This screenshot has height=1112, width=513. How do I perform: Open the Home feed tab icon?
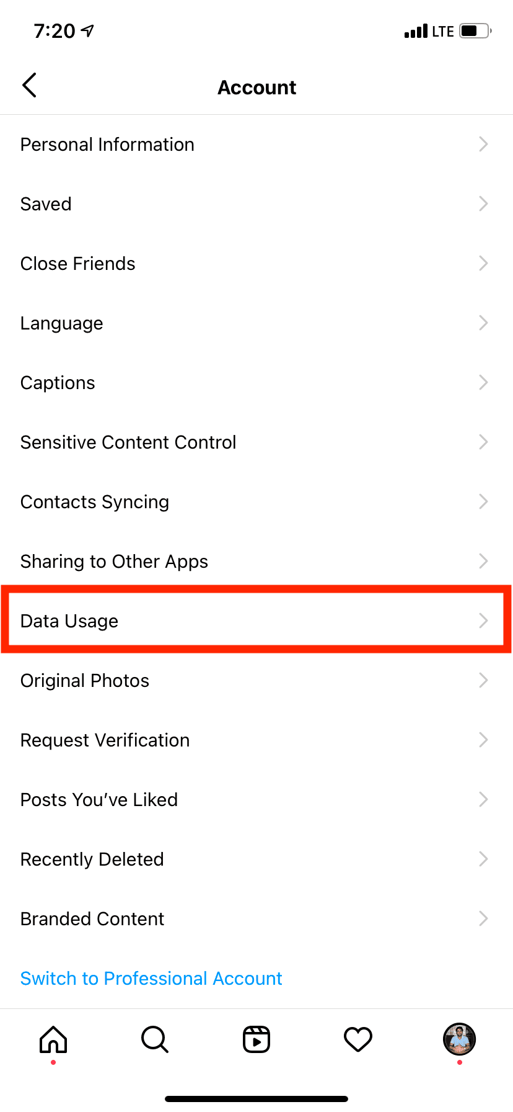pyautogui.click(x=53, y=1039)
